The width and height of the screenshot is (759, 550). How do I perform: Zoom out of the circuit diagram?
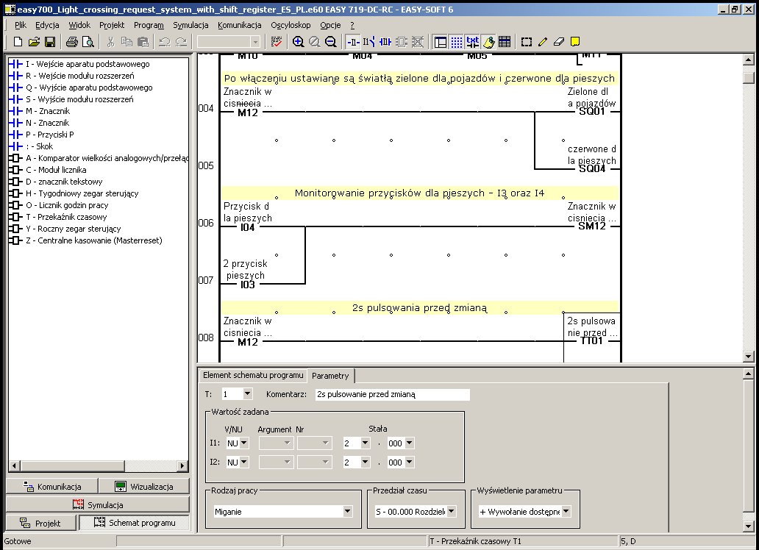[331, 42]
